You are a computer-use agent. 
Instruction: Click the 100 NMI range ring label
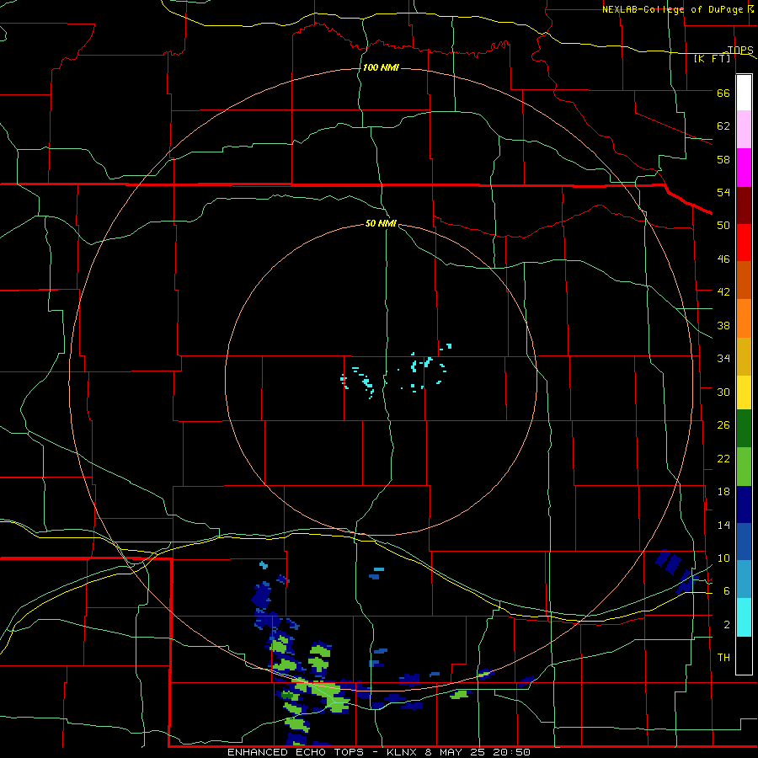click(381, 67)
